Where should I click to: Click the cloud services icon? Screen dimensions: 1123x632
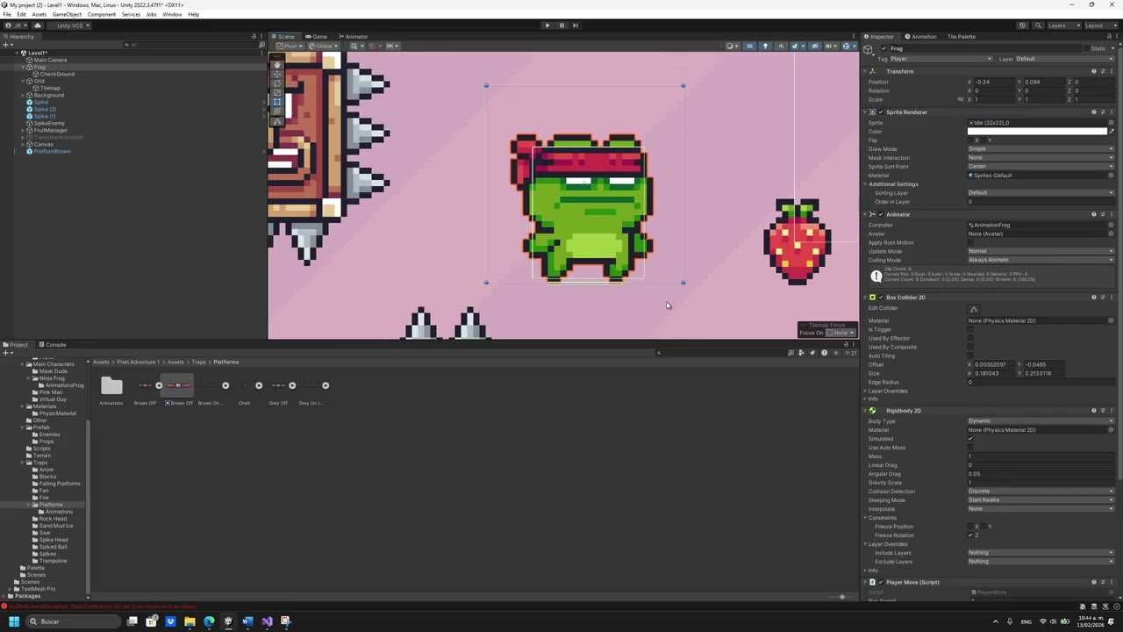pos(38,25)
